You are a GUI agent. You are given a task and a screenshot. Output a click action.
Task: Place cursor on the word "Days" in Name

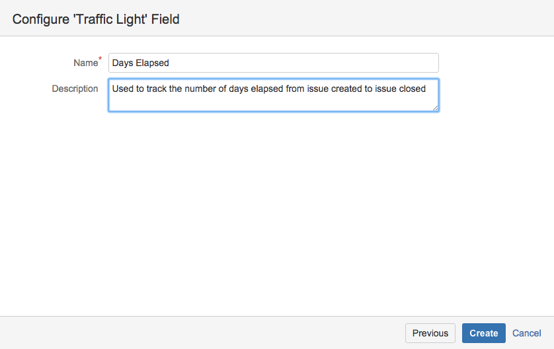point(122,63)
